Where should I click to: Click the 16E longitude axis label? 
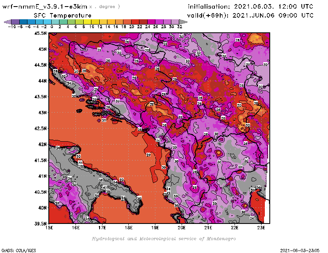[76, 228]
